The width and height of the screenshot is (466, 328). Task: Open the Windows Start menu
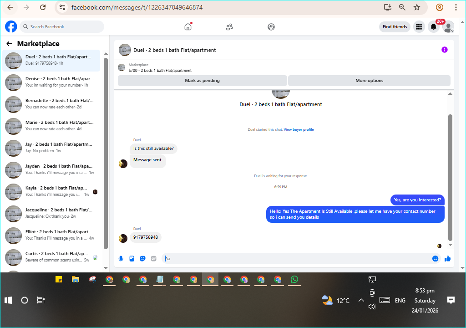point(8,300)
